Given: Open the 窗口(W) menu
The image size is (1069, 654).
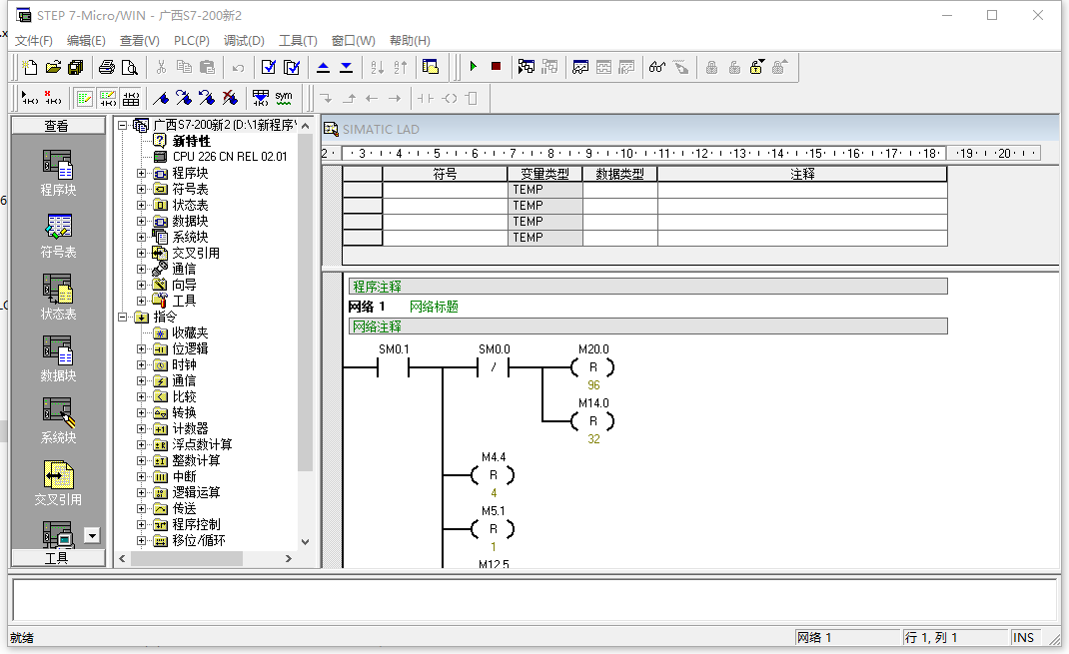Looking at the screenshot, I should pos(353,40).
